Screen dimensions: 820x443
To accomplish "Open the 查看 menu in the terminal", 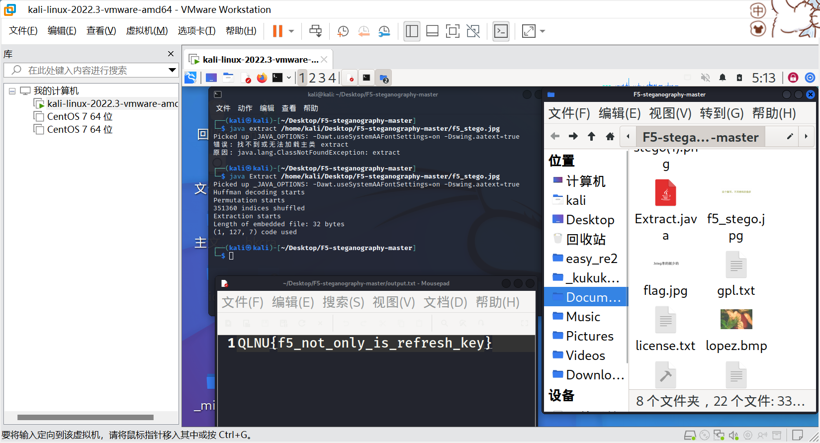I will (289, 108).
